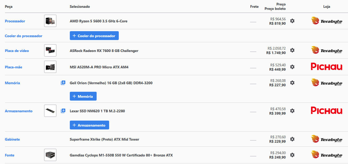Screen dimensions: 348x164
Task: Open Terabyte store logo in Processador row
Action: click(326, 21)
